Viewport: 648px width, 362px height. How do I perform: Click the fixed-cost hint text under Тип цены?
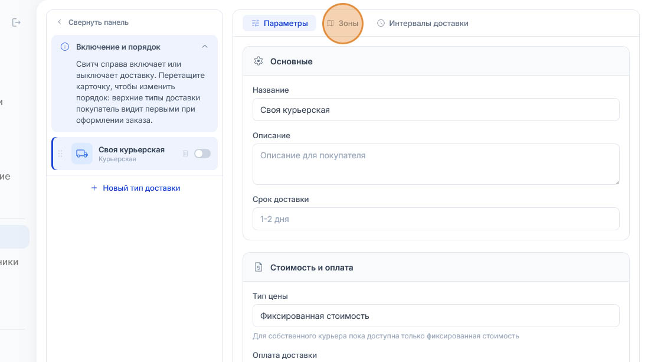385,336
